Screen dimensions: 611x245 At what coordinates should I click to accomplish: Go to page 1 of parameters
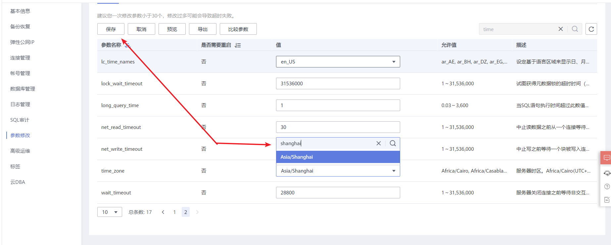point(174,212)
